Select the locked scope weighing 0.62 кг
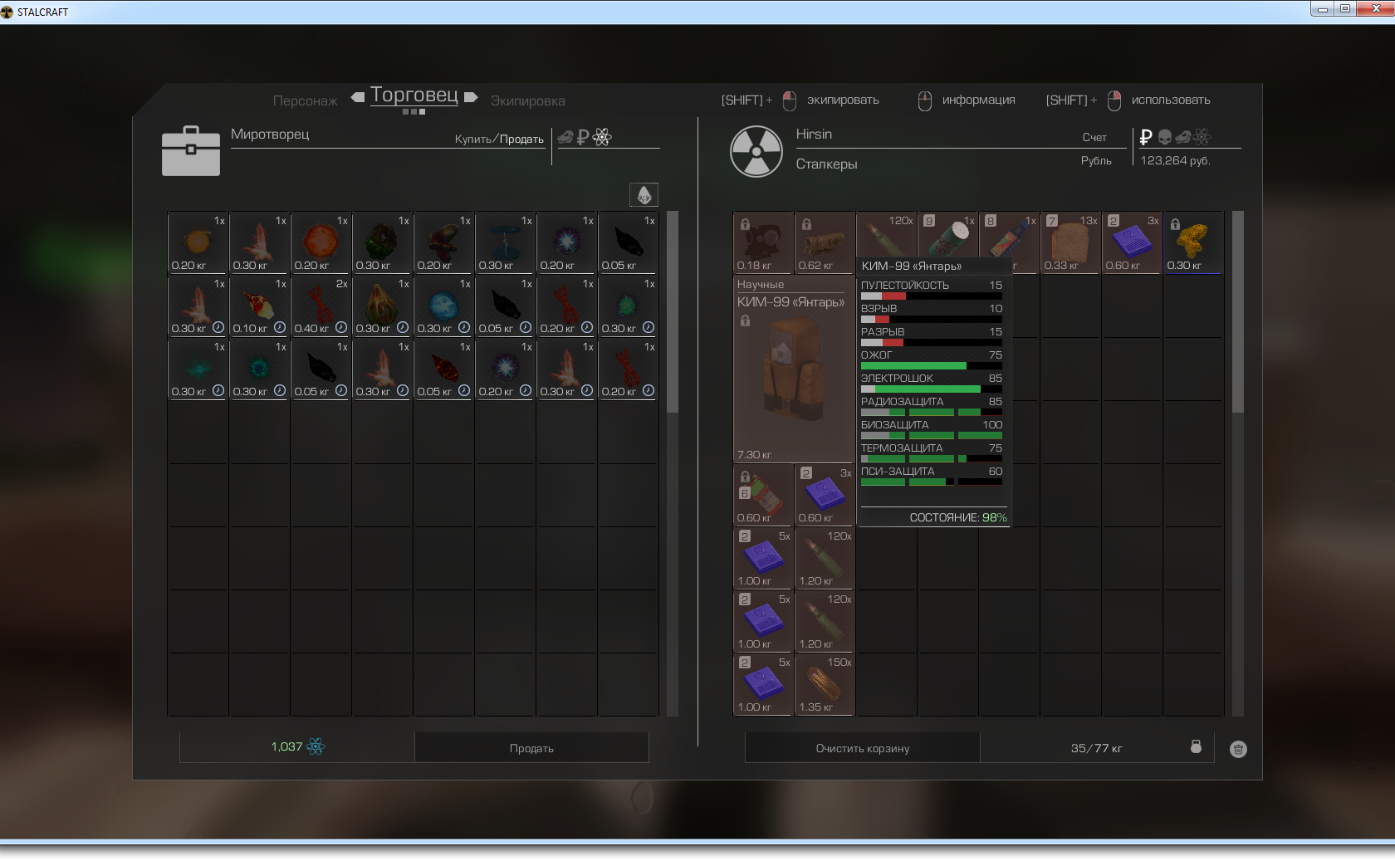 point(825,242)
